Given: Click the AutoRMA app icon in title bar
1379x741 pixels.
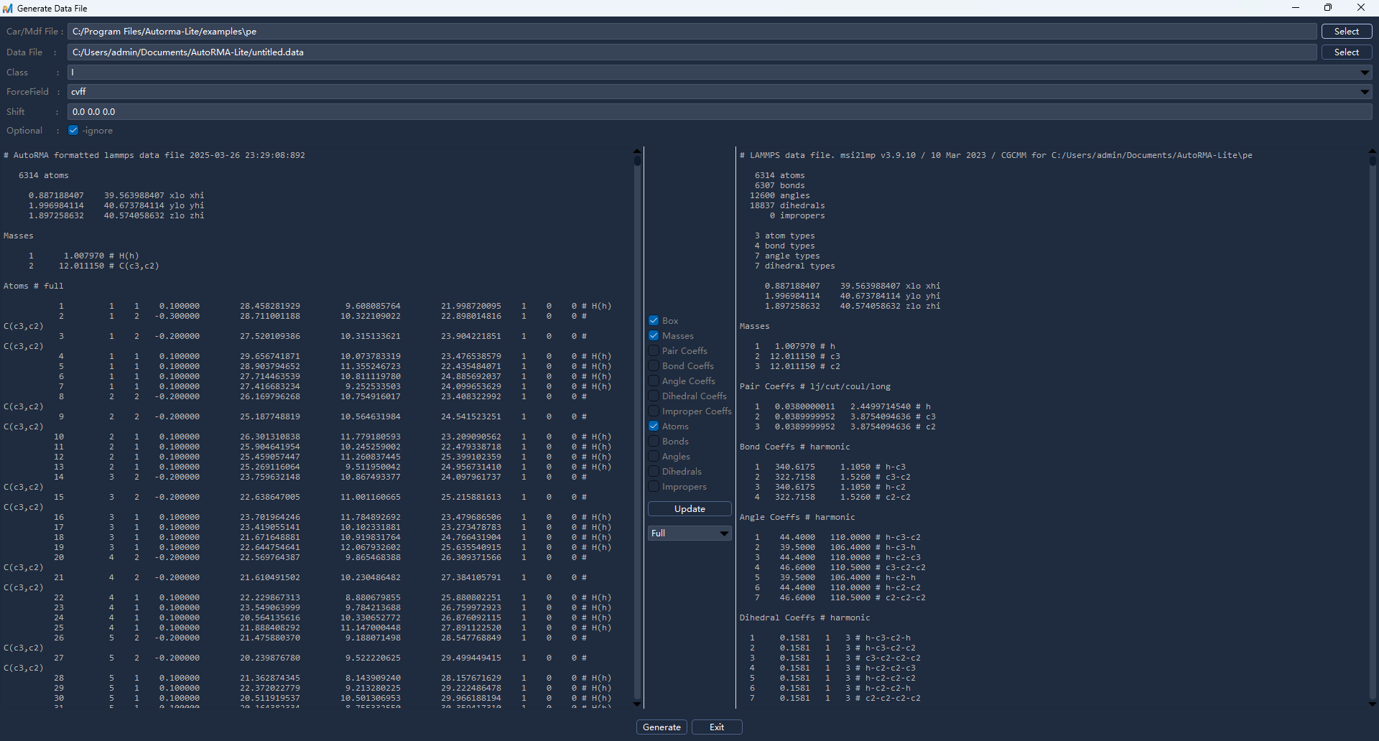Looking at the screenshot, I should click(8, 8).
